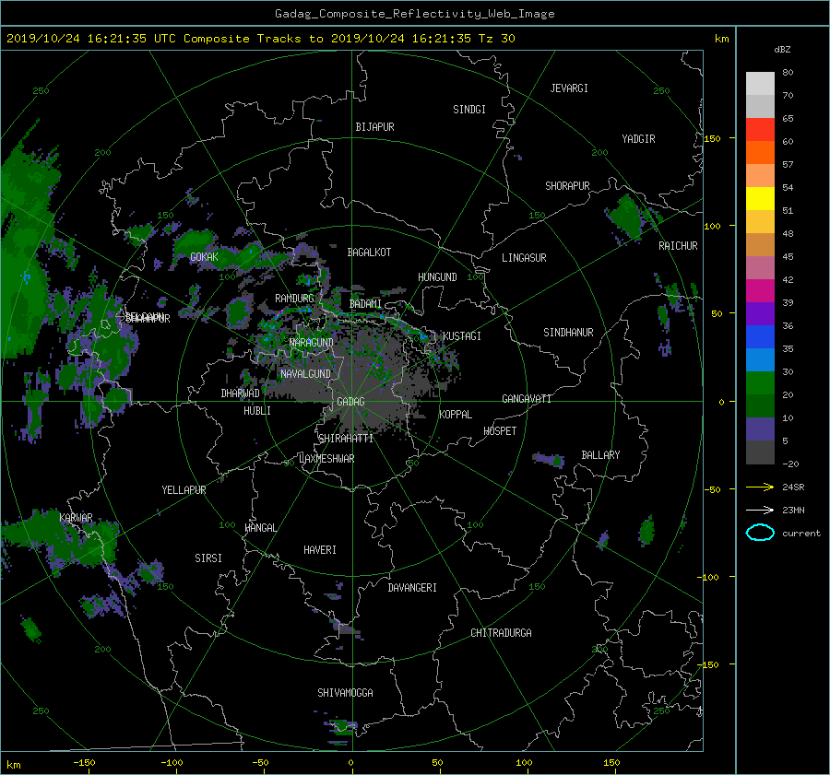The height and width of the screenshot is (775, 830).
Task: Click the KOPPAL label
Action: (456, 414)
